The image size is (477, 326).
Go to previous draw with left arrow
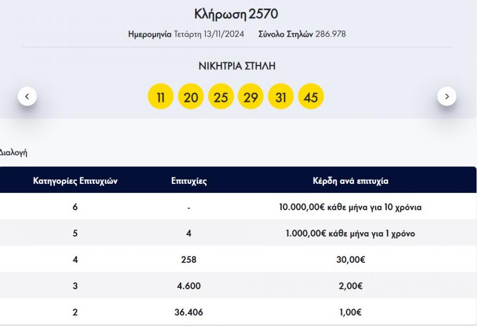27,96
